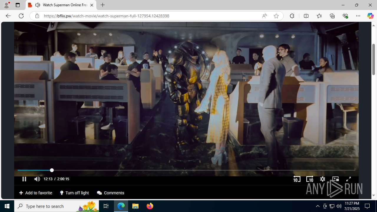Mute the video player volume
The width and height of the screenshot is (377, 212).
[37, 179]
